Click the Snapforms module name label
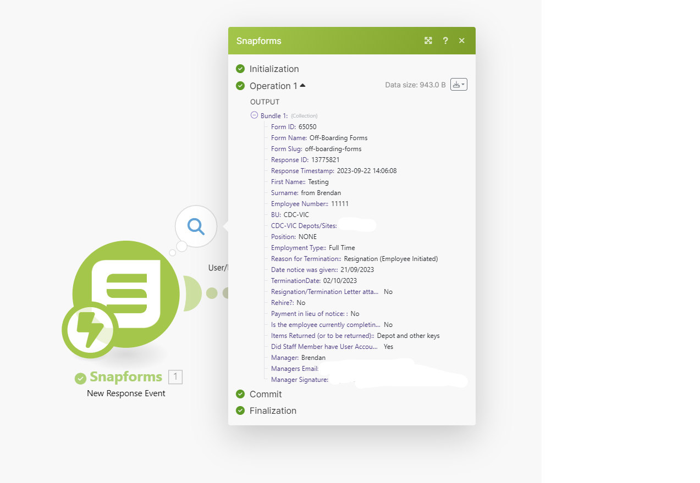Image resolution: width=700 pixels, height=483 pixels. pyautogui.click(x=126, y=377)
